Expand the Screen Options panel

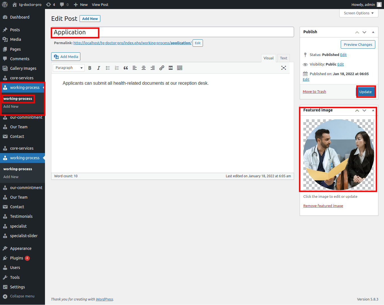click(359, 13)
